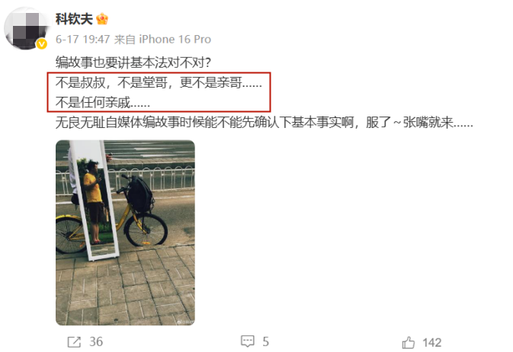Click the comment count 5
This screenshot has width=513, height=352.
(x=266, y=342)
